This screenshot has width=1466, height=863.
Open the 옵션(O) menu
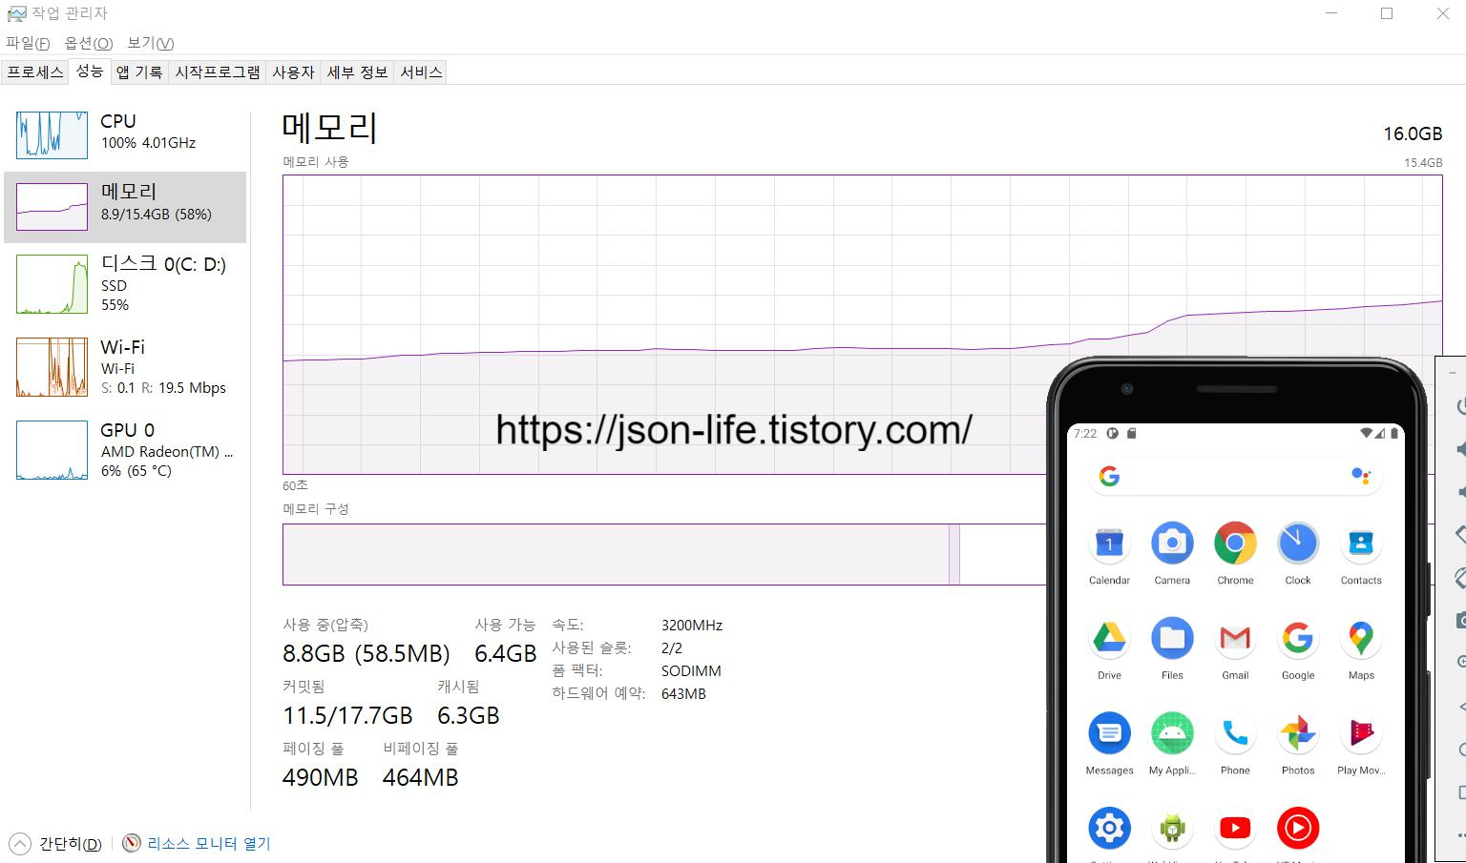click(89, 43)
